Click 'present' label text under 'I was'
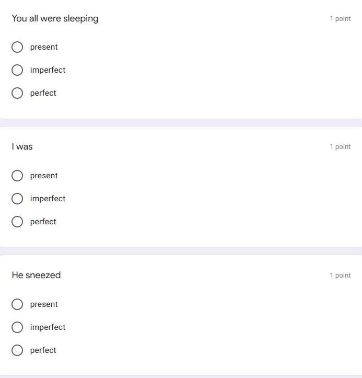Screen dimensions: 362x378 click(44, 176)
